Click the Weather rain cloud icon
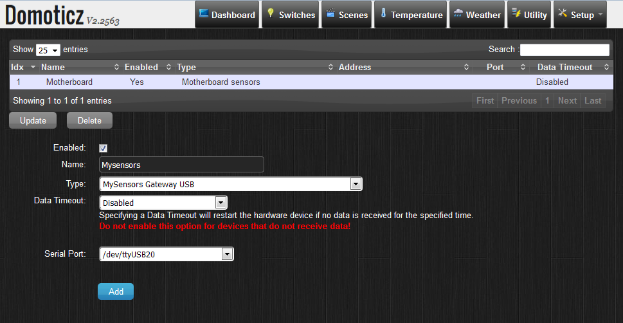 458,13
